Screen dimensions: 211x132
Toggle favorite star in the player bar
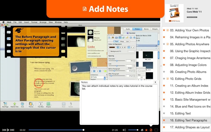pyautogui.click(x=146, y=130)
